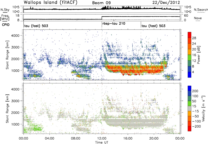Select the N.Sky axis label
The image size is (208, 144).
[x=5, y=10]
